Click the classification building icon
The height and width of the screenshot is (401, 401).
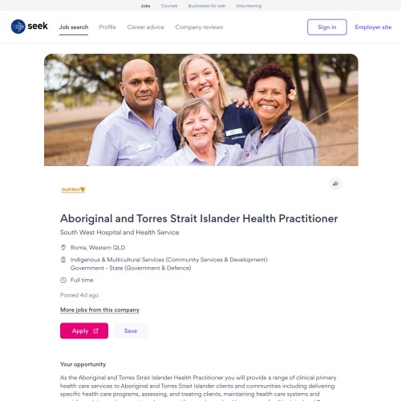[x=63, y=260]
